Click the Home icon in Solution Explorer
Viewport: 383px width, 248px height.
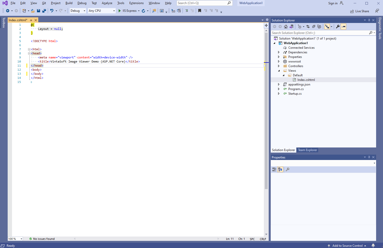click(286, 27)
